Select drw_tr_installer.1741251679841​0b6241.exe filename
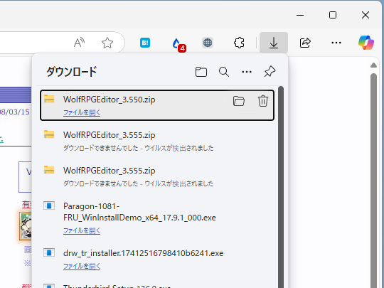 [x=143, y=253]
